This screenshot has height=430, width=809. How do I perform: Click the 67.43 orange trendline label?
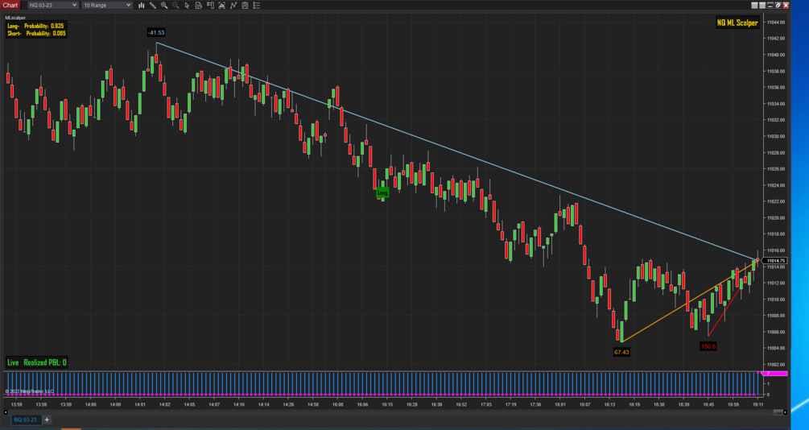pyautogui.click(x=621, y=352)
